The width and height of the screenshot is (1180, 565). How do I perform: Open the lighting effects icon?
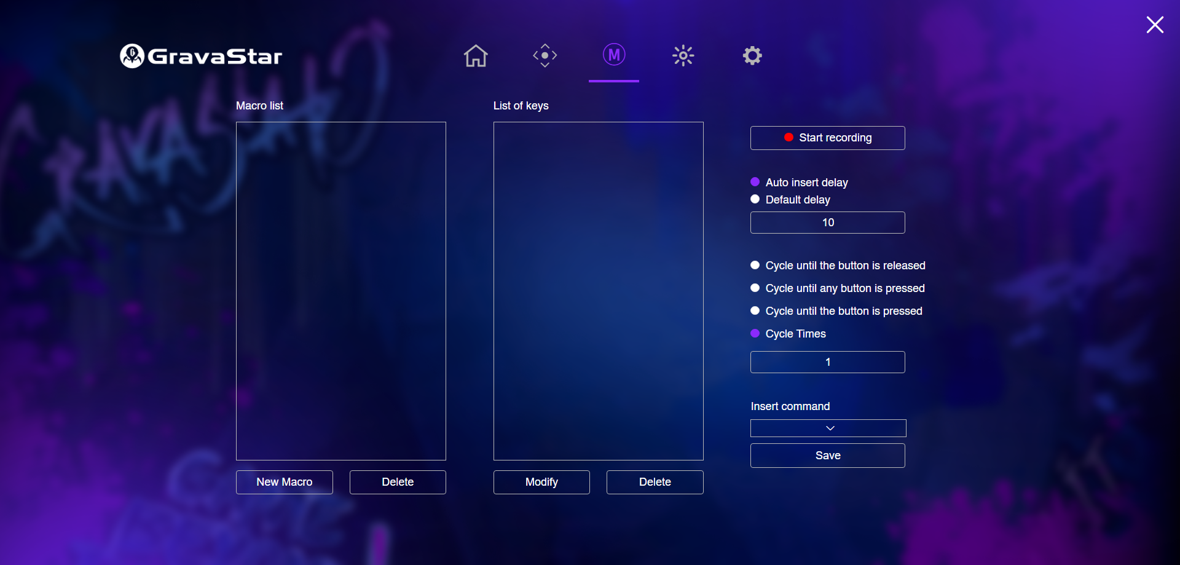click(x=683, y=55)
